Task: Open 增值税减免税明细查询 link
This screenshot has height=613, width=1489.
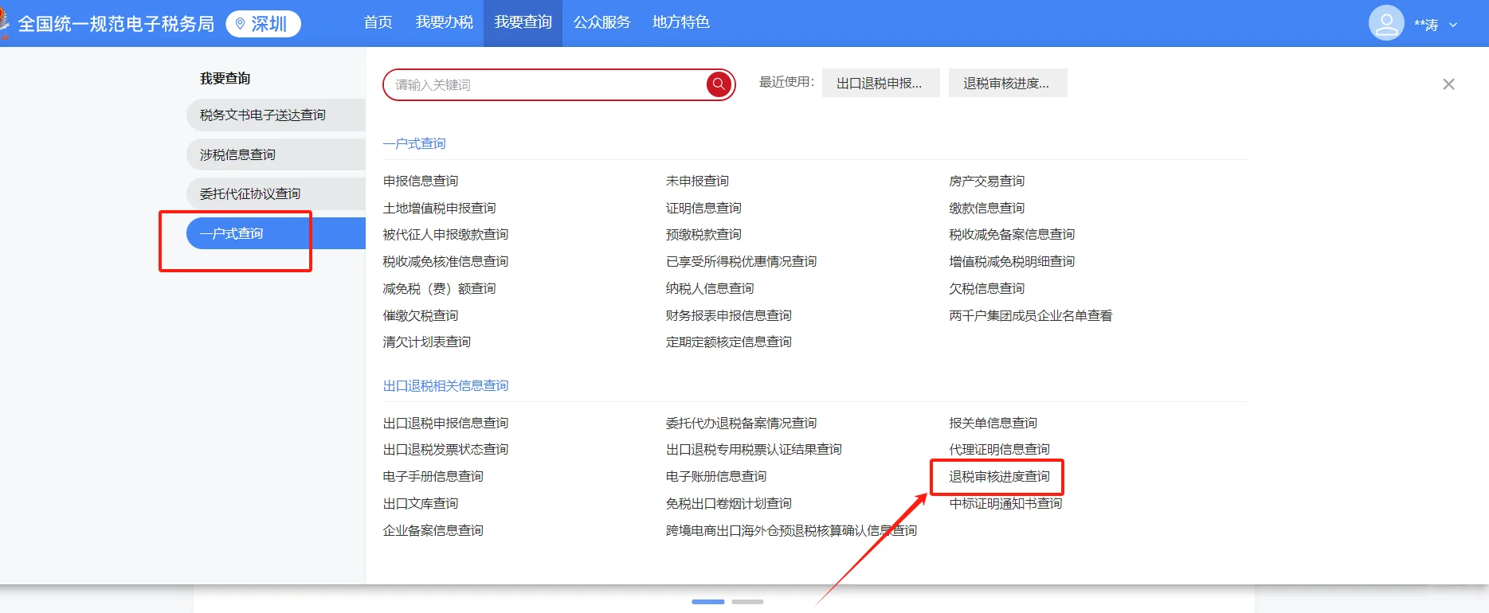Action: (1012, 261)
